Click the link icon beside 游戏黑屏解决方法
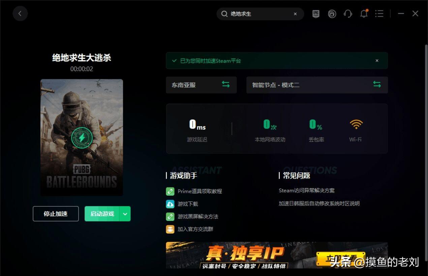The width and height of the screenshot is (428, 276). click(170, 217)
